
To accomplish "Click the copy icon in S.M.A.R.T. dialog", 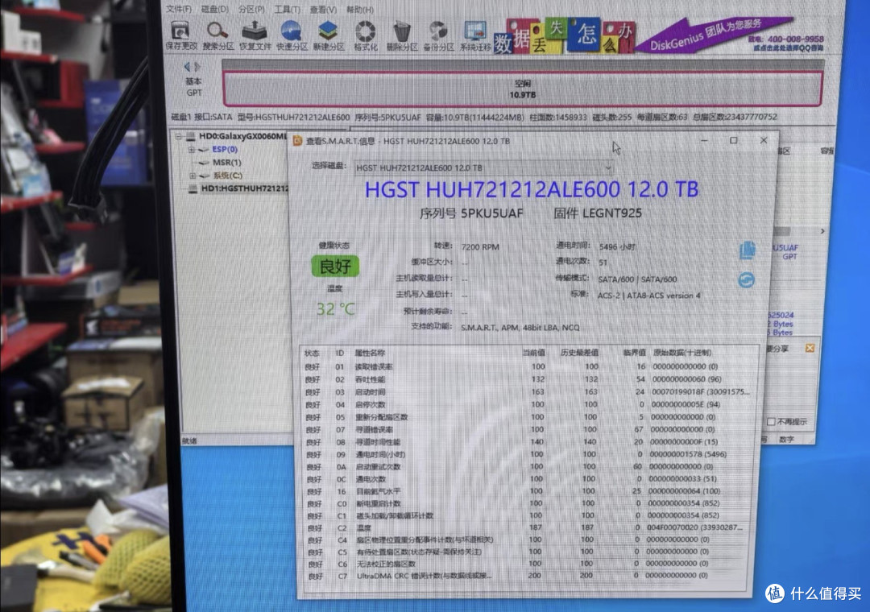I will click(x=747, y=250).
